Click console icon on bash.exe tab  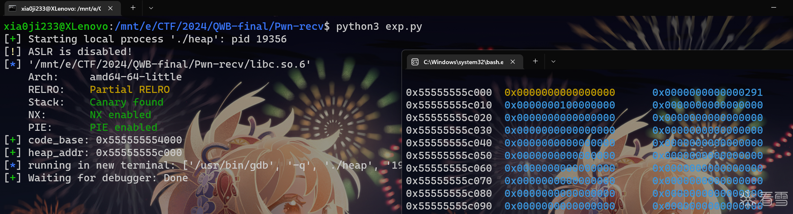click(415, 62)
